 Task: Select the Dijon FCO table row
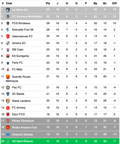point(60,114)
